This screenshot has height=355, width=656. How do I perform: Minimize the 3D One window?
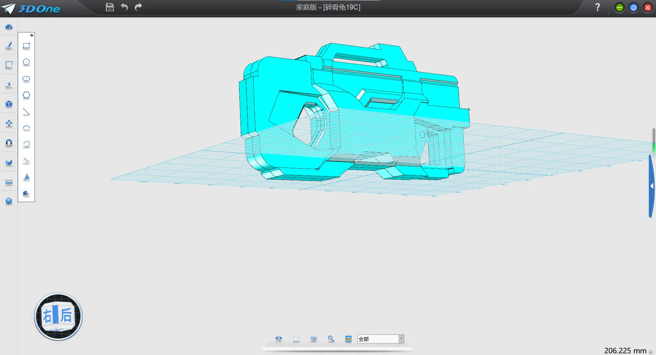tap(619, 8)
